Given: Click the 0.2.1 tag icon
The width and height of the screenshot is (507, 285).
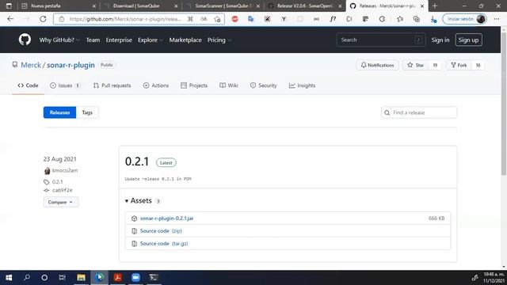Looking at the screenshot, I should coord(47,182).
